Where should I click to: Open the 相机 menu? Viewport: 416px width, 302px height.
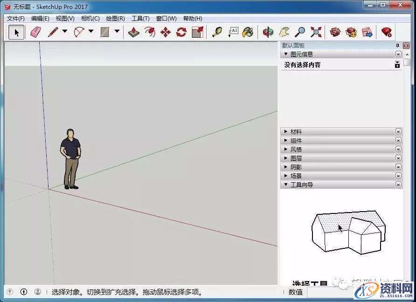(x=90, y=19)
